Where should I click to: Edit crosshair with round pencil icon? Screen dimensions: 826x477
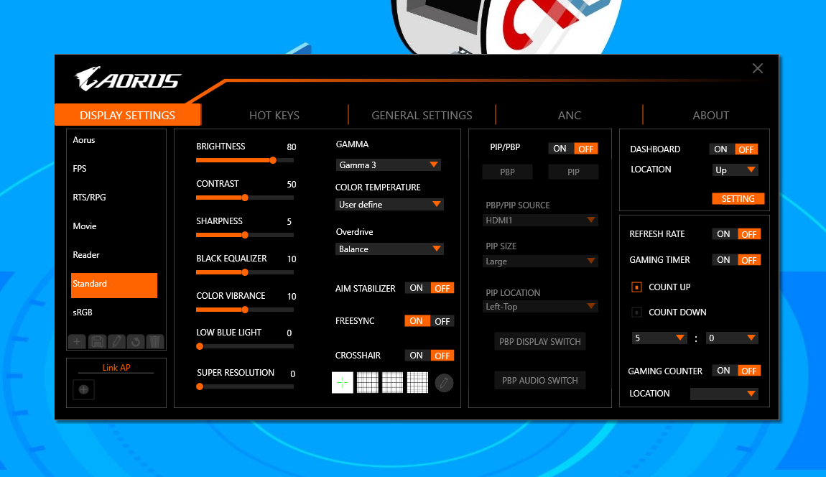pyautogui.click(x=444, y=383)
